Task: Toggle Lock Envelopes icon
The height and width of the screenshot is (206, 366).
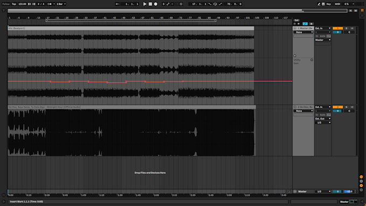Action: [x=311, y=24]
